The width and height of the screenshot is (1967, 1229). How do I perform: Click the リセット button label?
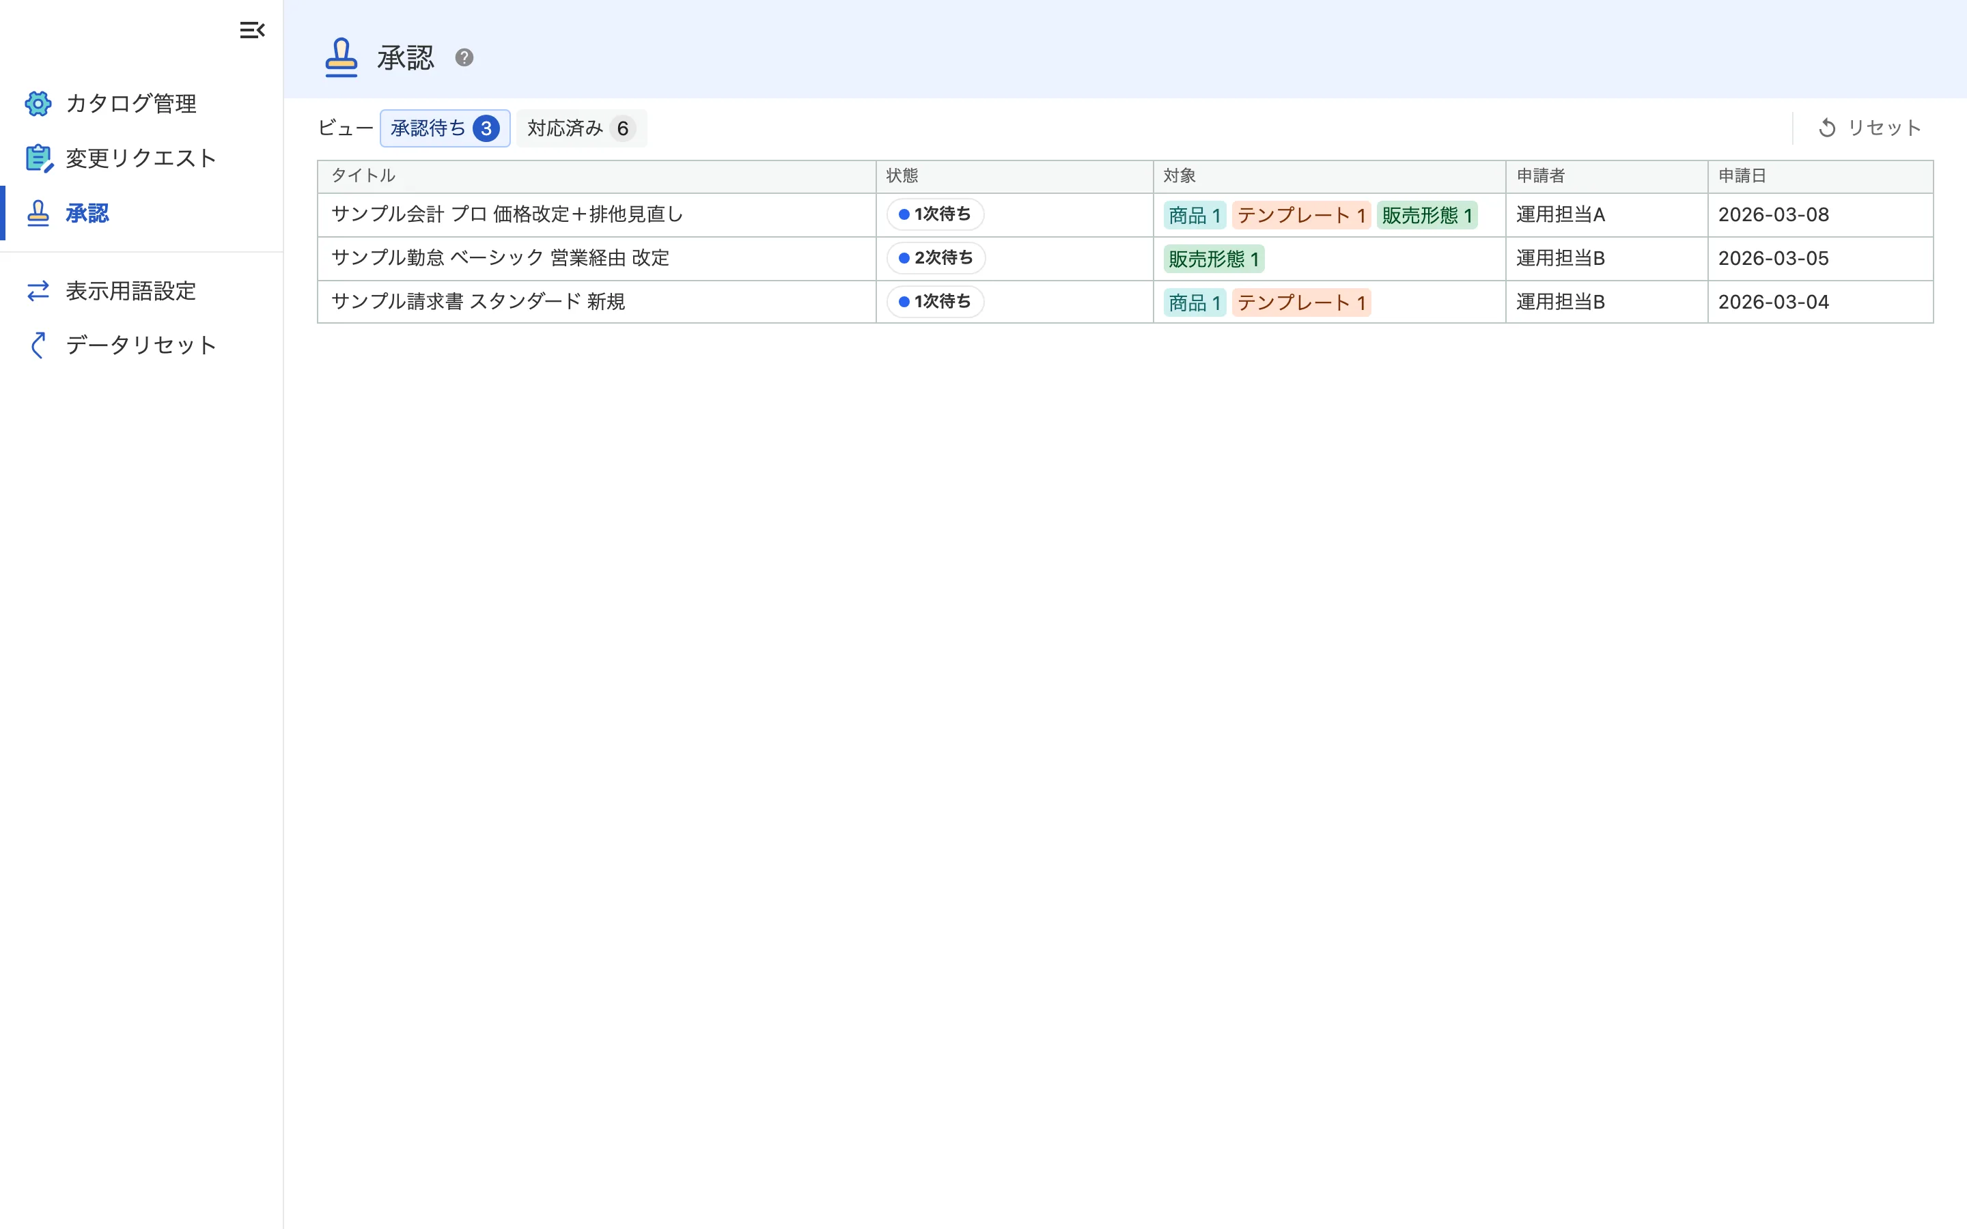[x=1884, y=128]
